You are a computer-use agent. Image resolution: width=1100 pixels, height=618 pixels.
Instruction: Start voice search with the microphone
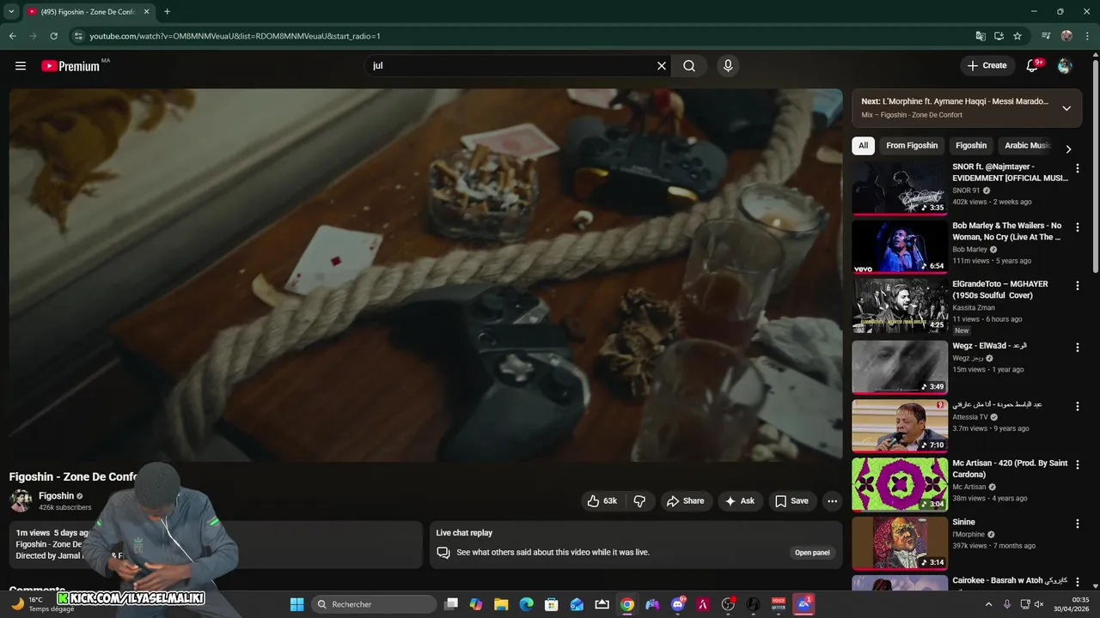coord(728,66)
